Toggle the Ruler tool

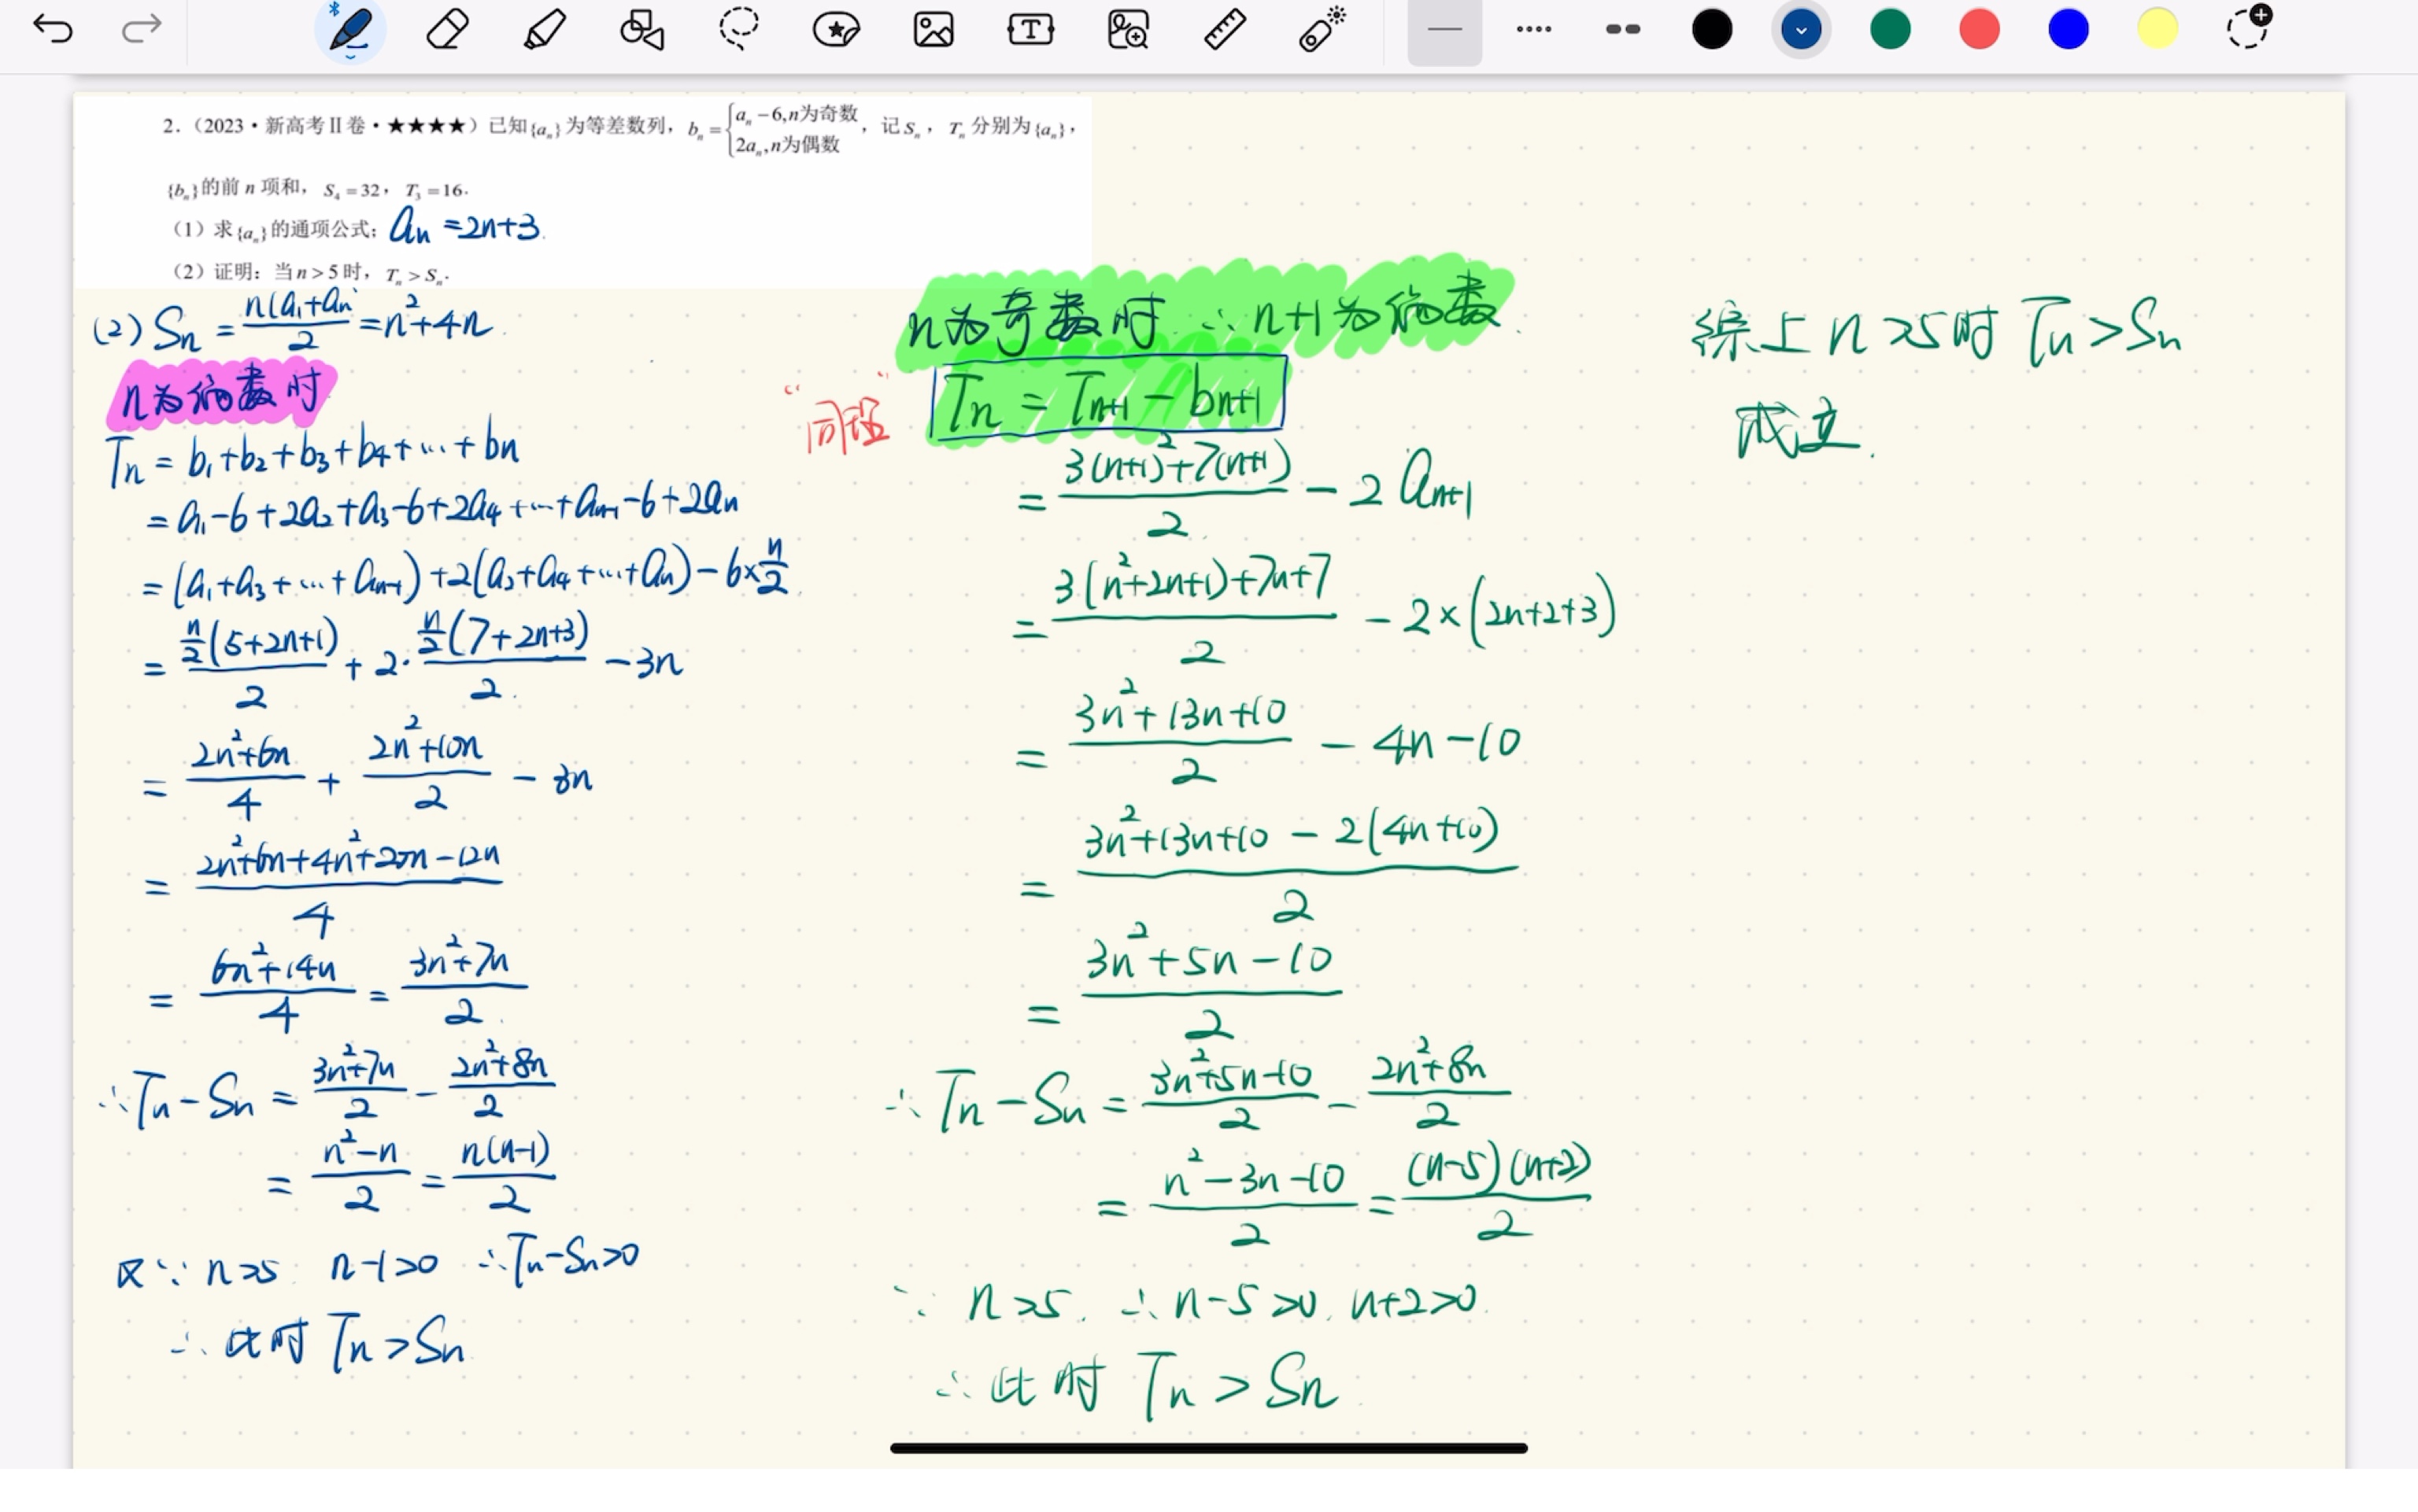point(1225,29)
